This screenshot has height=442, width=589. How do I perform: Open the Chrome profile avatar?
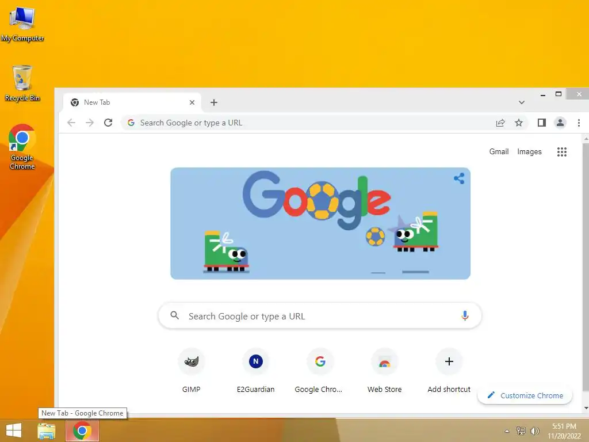coord(560,123)
